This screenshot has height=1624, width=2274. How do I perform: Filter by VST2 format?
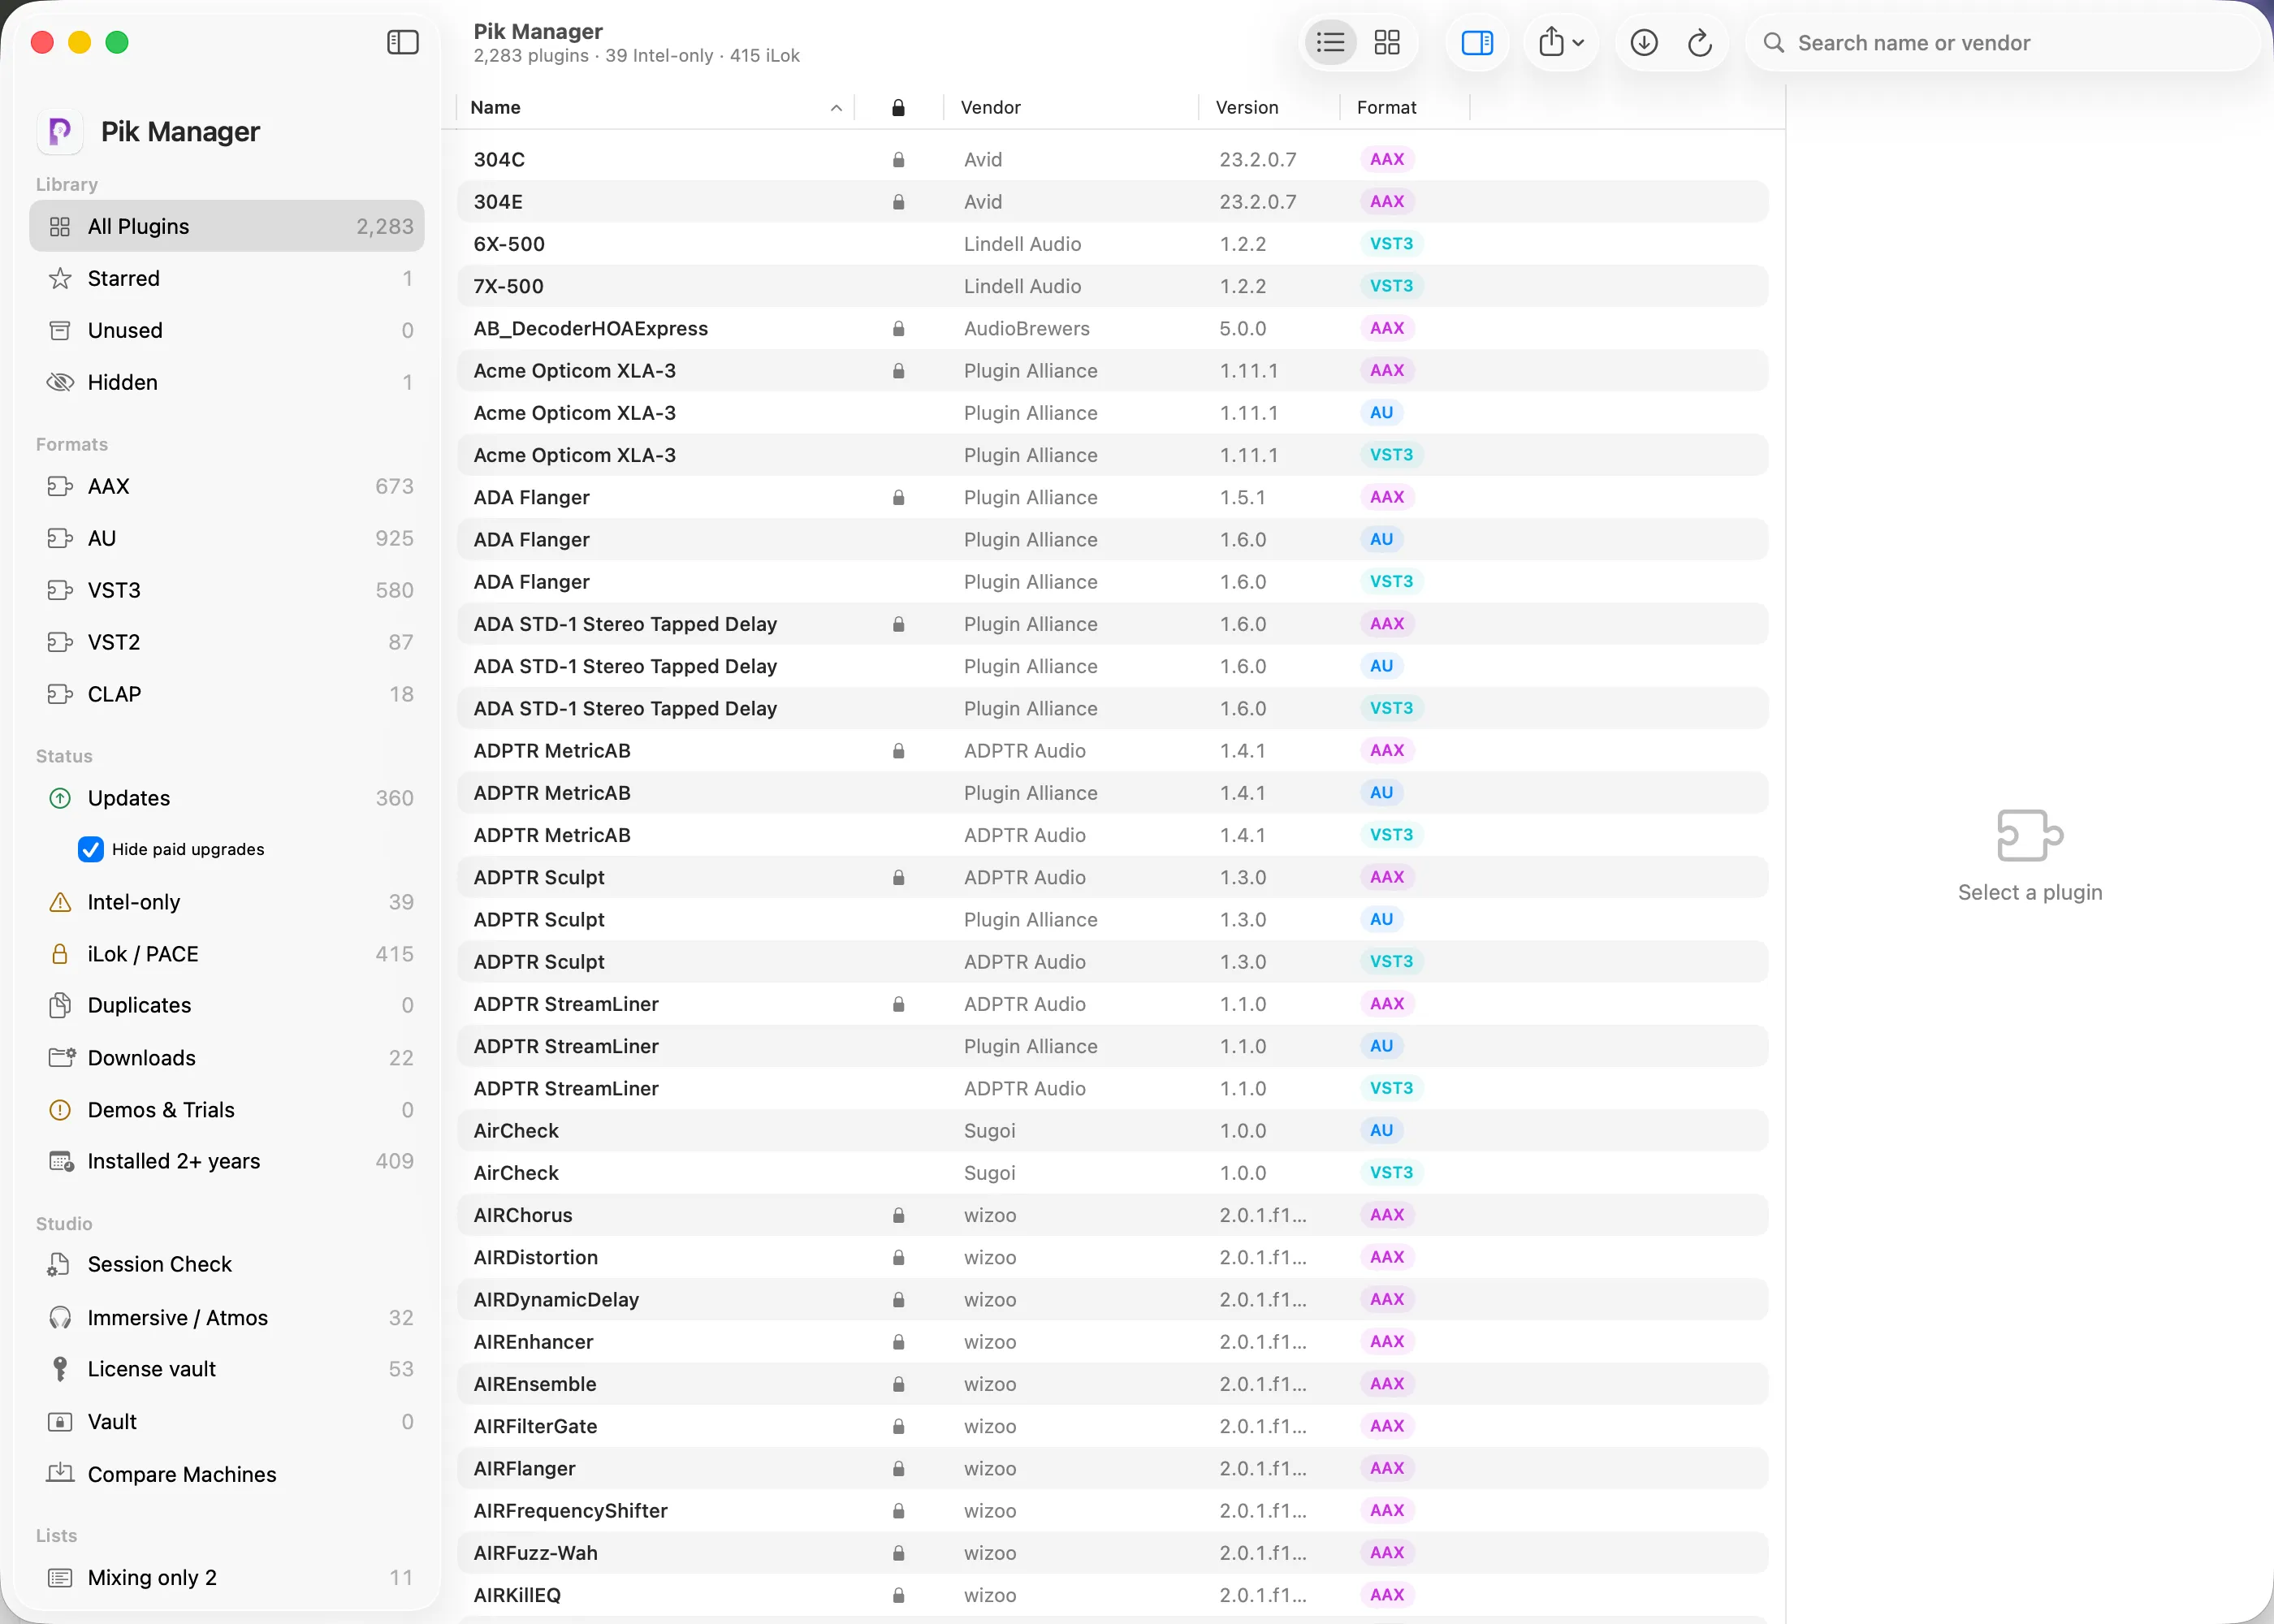(227, 642)
